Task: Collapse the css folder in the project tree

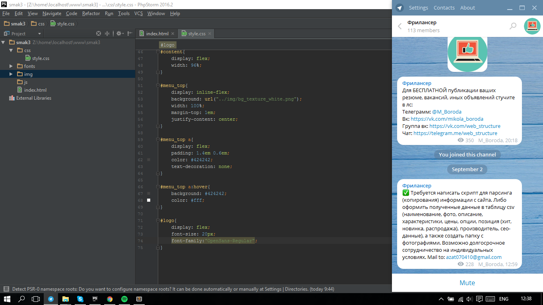Action: point(11,50)
